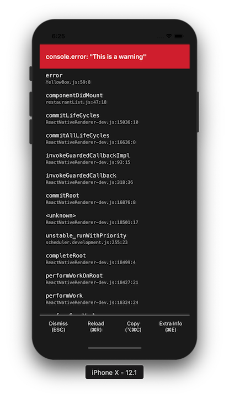Open the unstable_runWithPriority frame
The width and height of the screenshot is (229, 397).
(115, 239)
